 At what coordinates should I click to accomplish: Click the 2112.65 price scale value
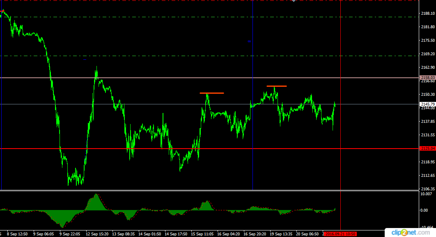point(428,176)
